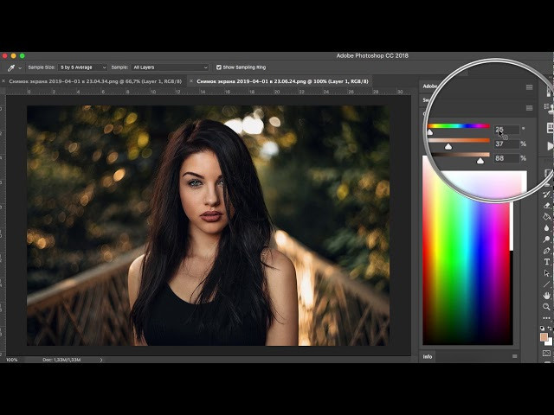Switch to the 23.04.34.png document tab
The width and height of the screenshot is (554, 415).
coord(95,80)
